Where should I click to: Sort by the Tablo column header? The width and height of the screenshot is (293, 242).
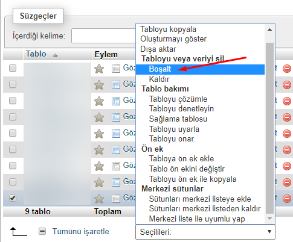click(36, 54)
